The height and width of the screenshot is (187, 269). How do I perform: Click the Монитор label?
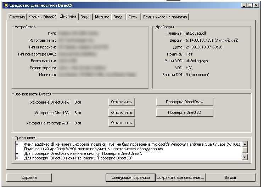tap(47, 75)
